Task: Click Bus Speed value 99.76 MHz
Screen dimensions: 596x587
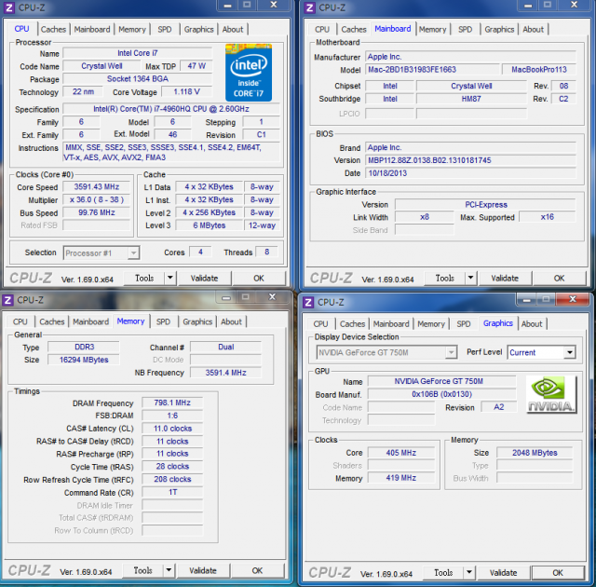Action: coord(97,212)
